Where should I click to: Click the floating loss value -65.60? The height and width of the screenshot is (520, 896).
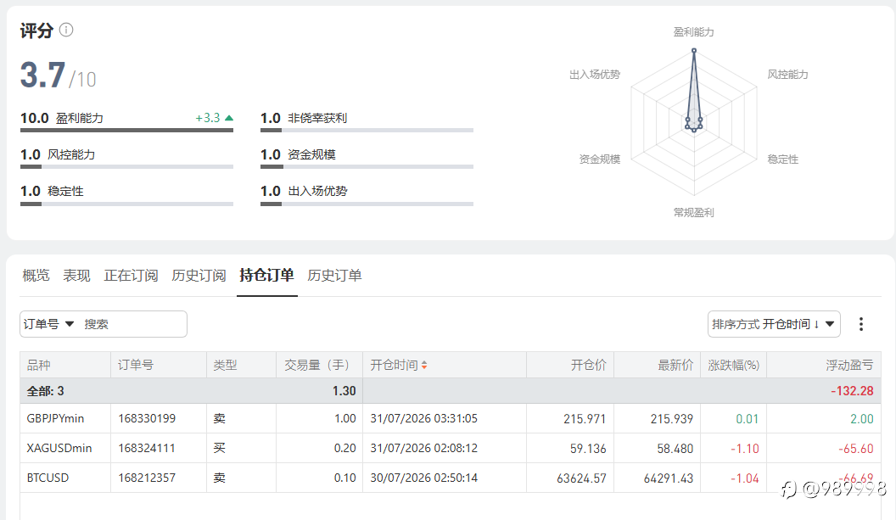click(x=856, y=449)
